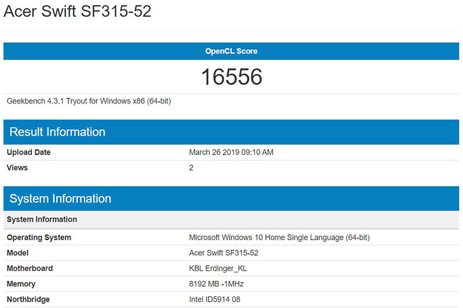This screenshot has height=308, width=463.
Task: Select Microsoft Windows 10 Home Single Language value
Action: tap(280, 238)
